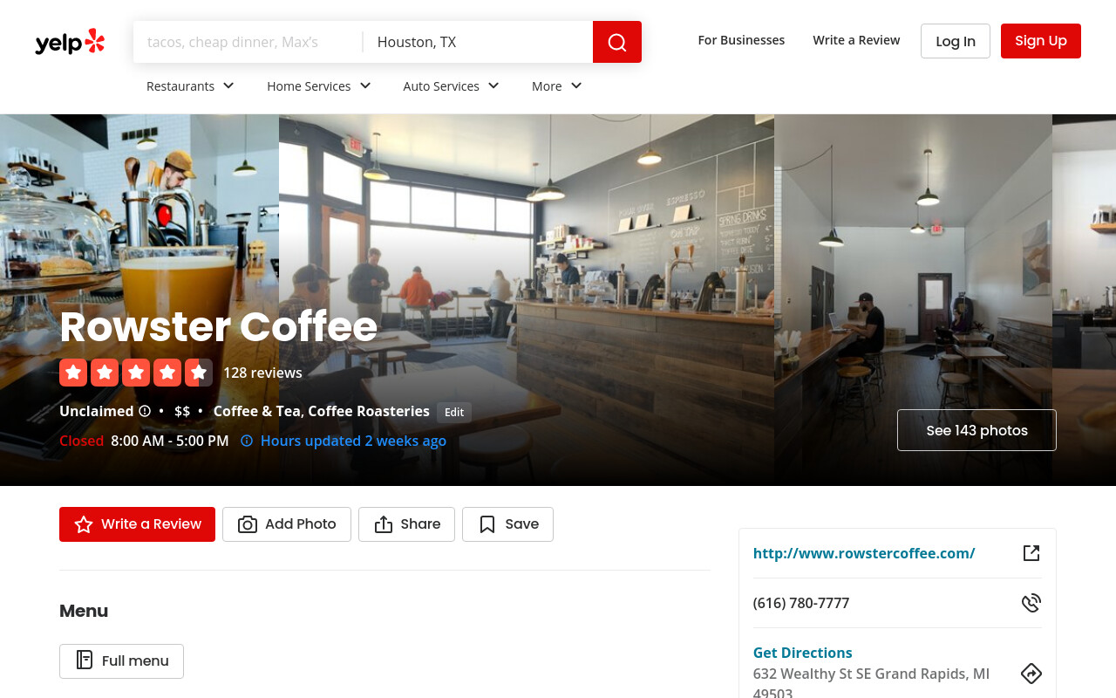Focus the search field with tacos placeholder
This screenshot has width=1116, height=698.
(248, 42)
